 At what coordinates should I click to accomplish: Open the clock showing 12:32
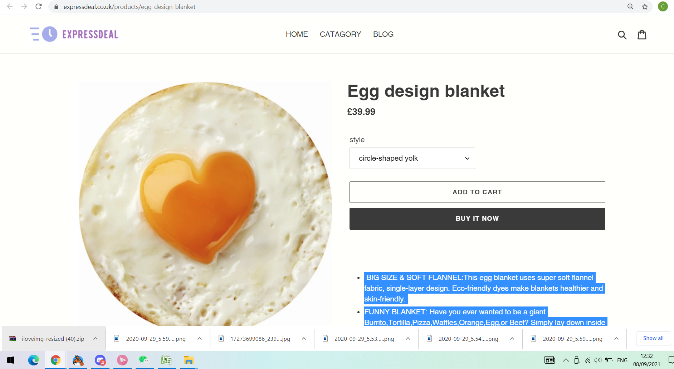646,360
